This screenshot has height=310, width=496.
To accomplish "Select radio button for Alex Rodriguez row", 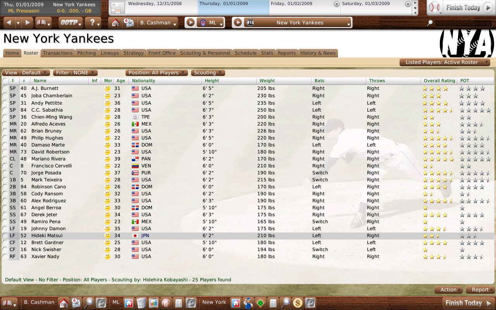I will point(5,201).
